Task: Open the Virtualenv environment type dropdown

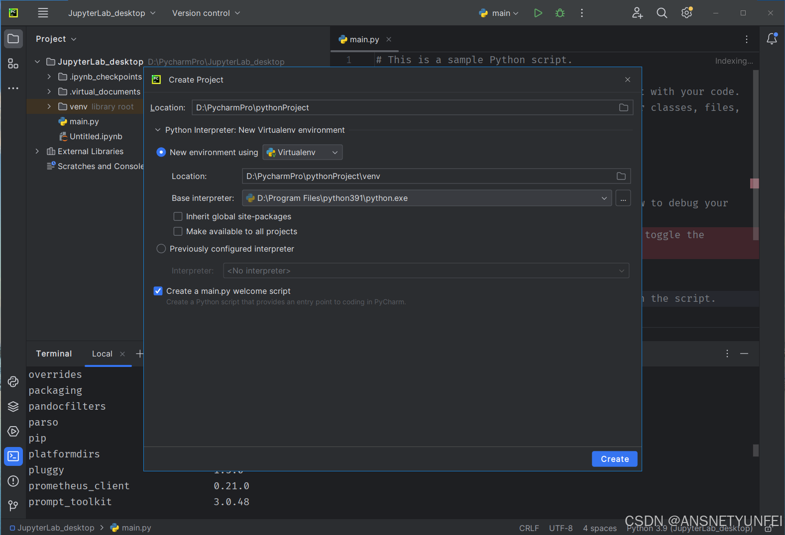Action: click(303, 152)
